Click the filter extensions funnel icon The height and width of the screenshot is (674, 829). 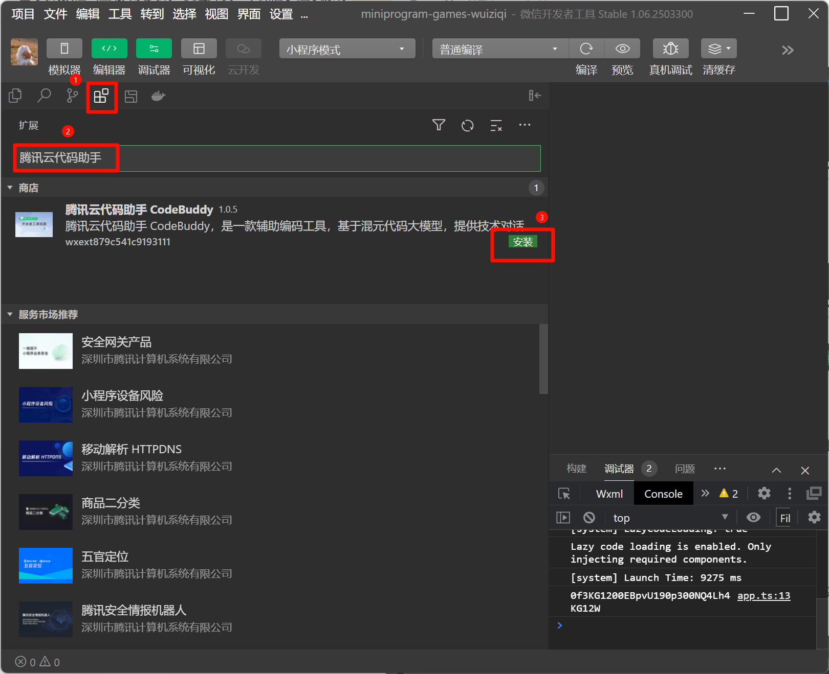pos(439,125)
